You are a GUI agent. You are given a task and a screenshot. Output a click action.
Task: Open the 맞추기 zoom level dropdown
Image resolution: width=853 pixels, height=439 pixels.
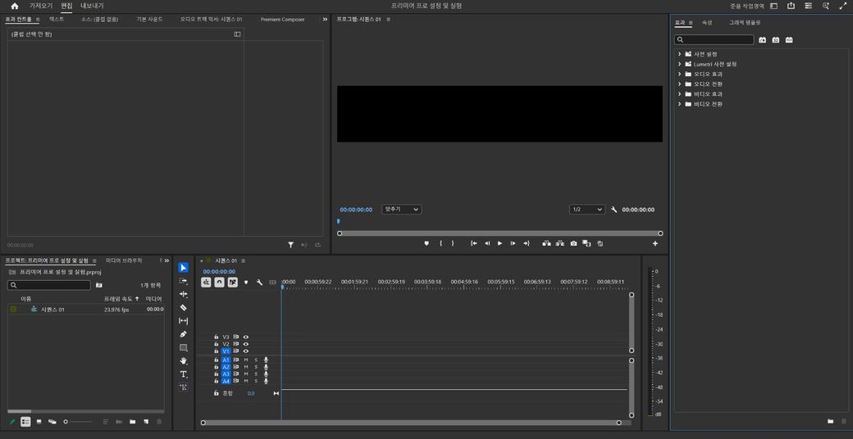pos(401,209)
